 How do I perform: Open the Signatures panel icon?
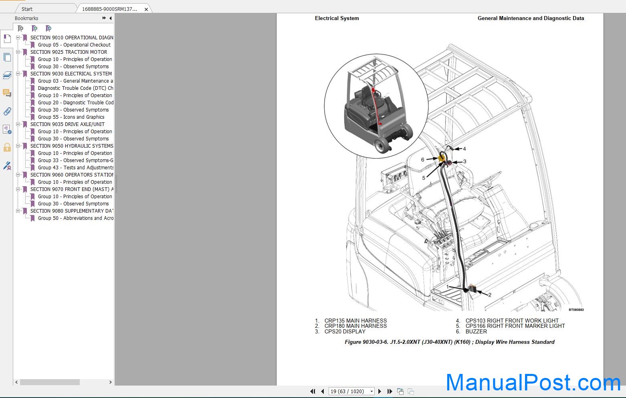[x=7, y=129]
